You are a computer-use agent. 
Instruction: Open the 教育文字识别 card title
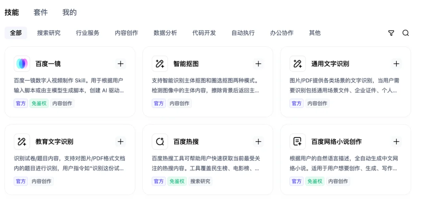54,142
